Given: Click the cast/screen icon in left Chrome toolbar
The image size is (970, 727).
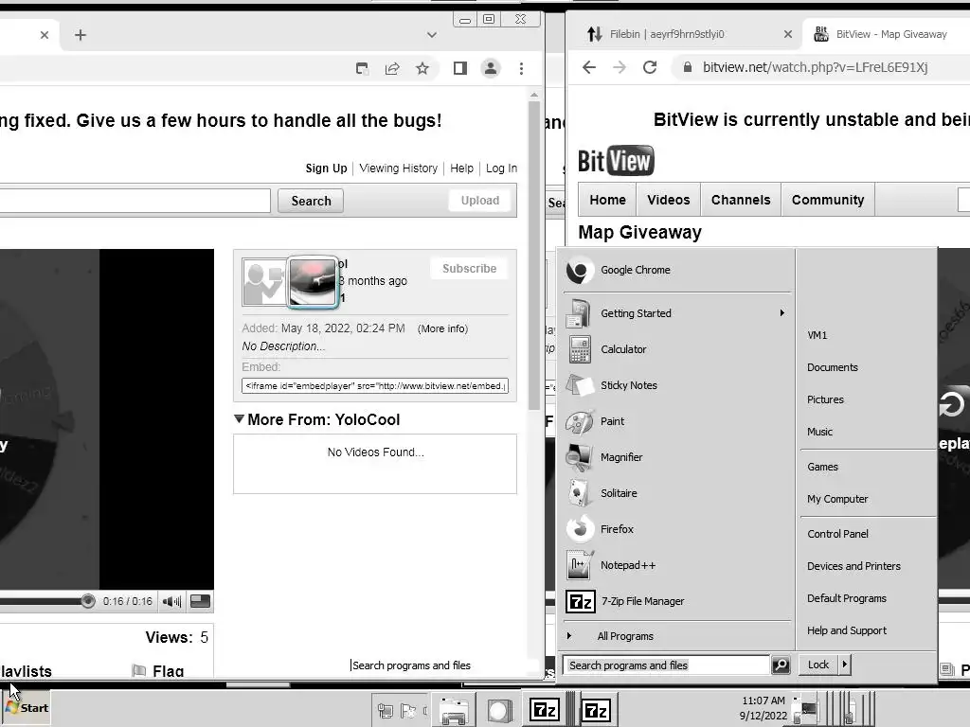Looking at the screenshot, I should click(363, 68).
